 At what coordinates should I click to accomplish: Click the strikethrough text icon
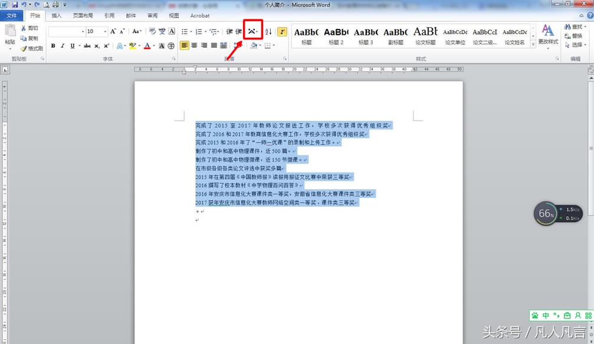(x=87, y=46)
